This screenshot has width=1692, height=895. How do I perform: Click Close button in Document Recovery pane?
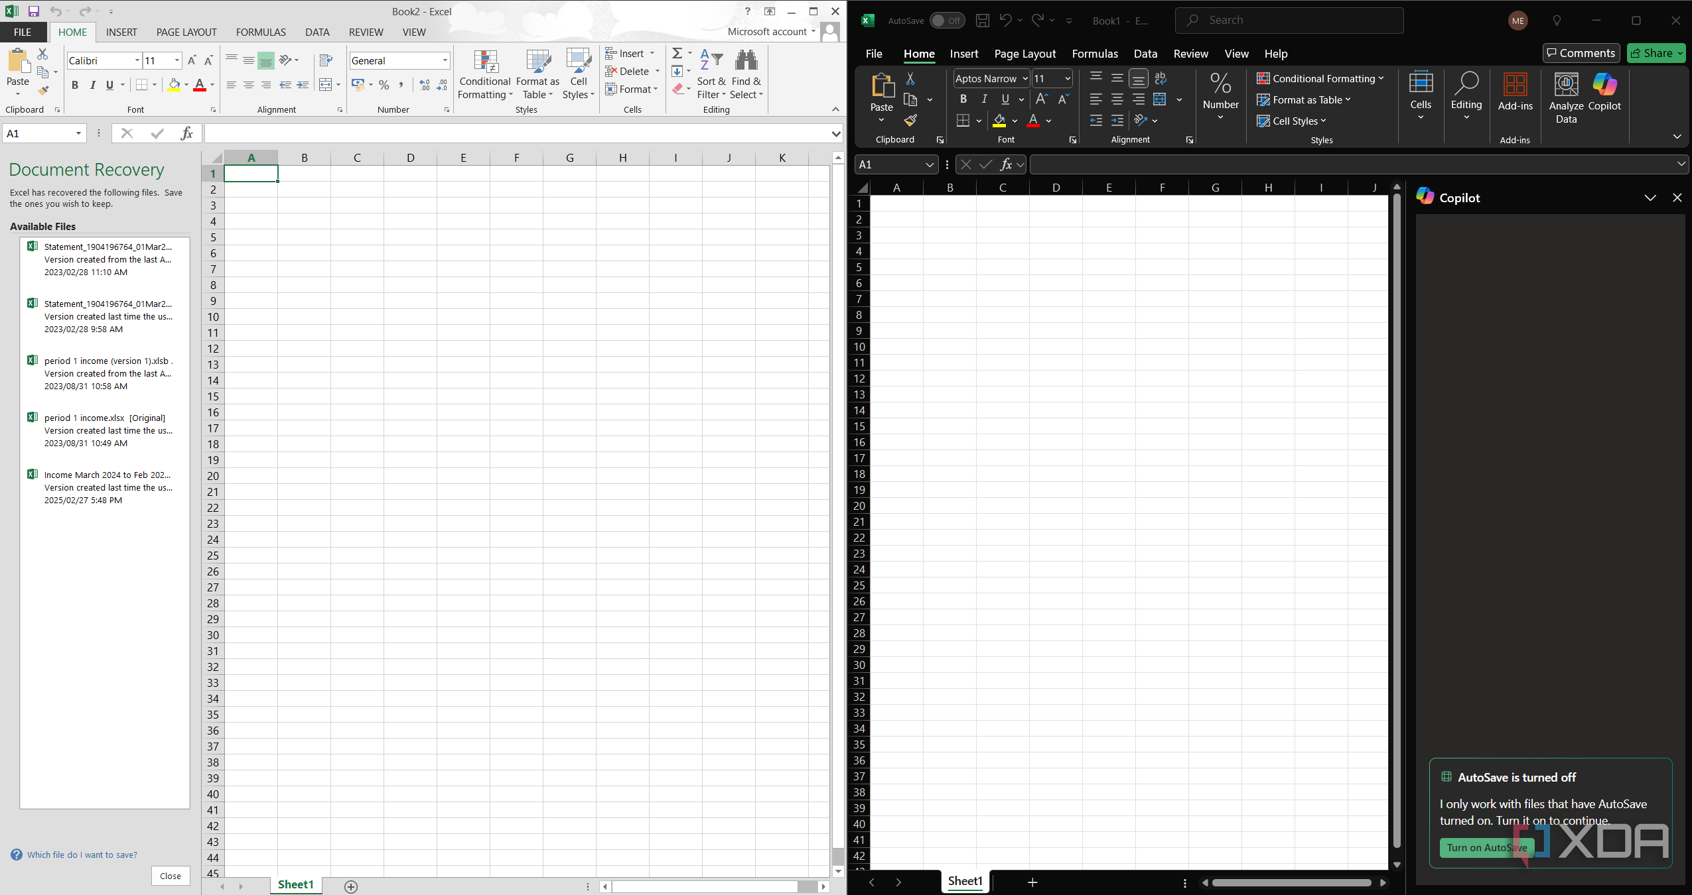pos(171,876)
